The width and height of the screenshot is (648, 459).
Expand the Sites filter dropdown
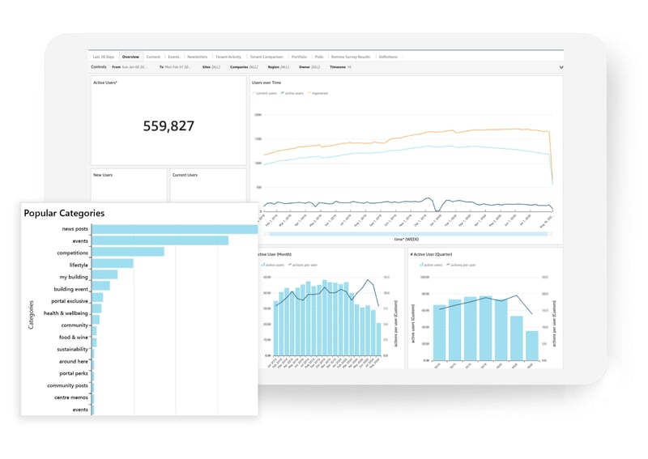point(211,67)
